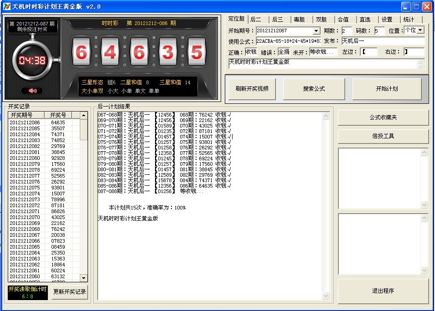Image resolution: width=435 pixels, height=311 pixels.
Task: Click the 正确 field showing 收钱
Action: pyautogui.click(x=251, y=52)
